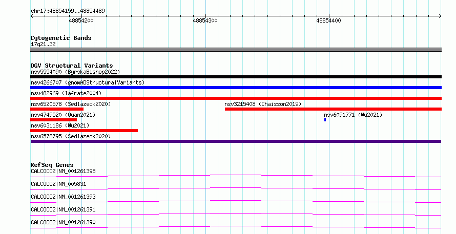Select the red nsv482969 variant bar
This screenshot has height=234, width=456.
236,98
